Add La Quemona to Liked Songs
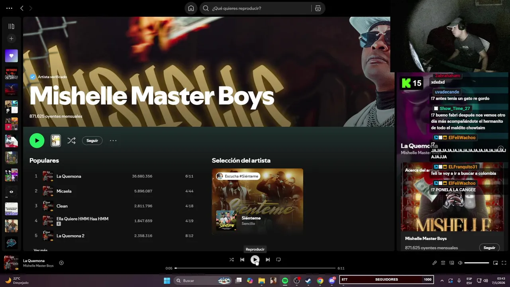 click(61, 263)
